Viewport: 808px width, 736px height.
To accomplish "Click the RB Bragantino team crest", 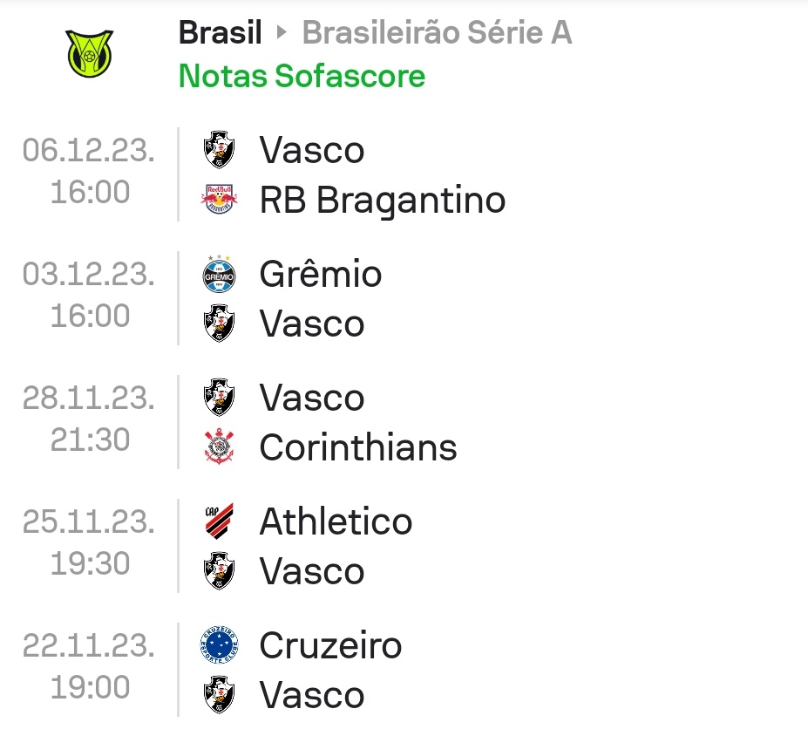I will [218, 201].
